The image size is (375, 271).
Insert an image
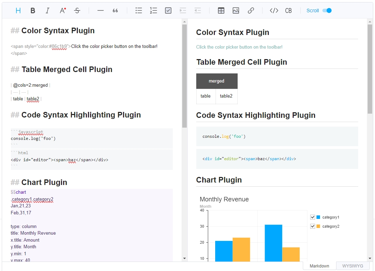coord(236,10)
